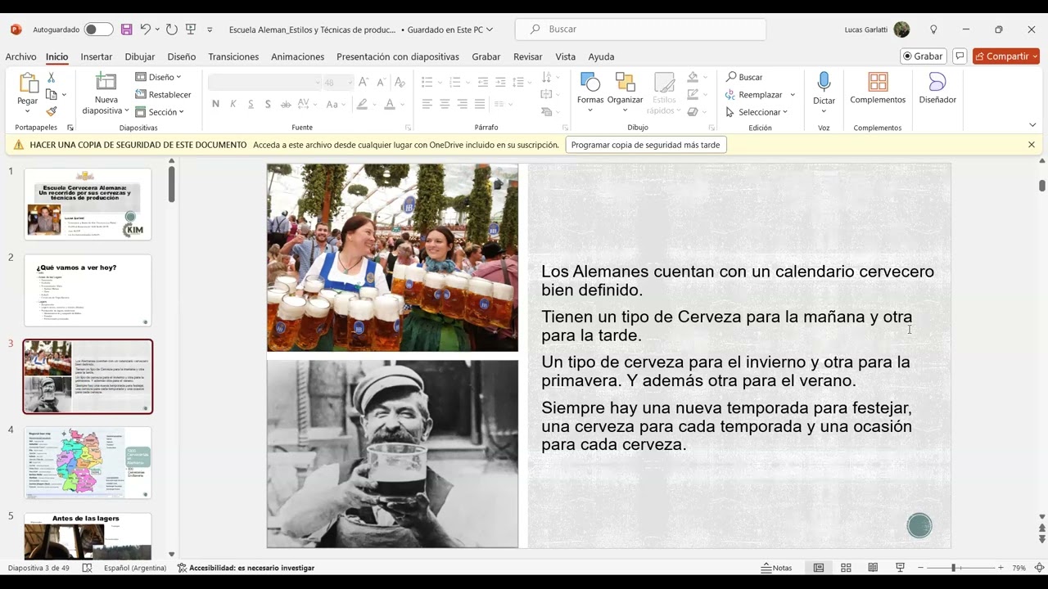Open the lightbulb ideas icon
The width and height of the screenshot is (1048, 589).
point(933,29)
